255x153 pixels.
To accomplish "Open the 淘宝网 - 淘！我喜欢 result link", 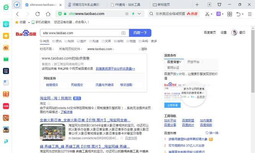I will [x=56, y=98].
